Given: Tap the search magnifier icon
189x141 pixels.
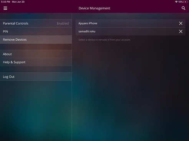Looking at the screenshot, I should click(184, 8).
